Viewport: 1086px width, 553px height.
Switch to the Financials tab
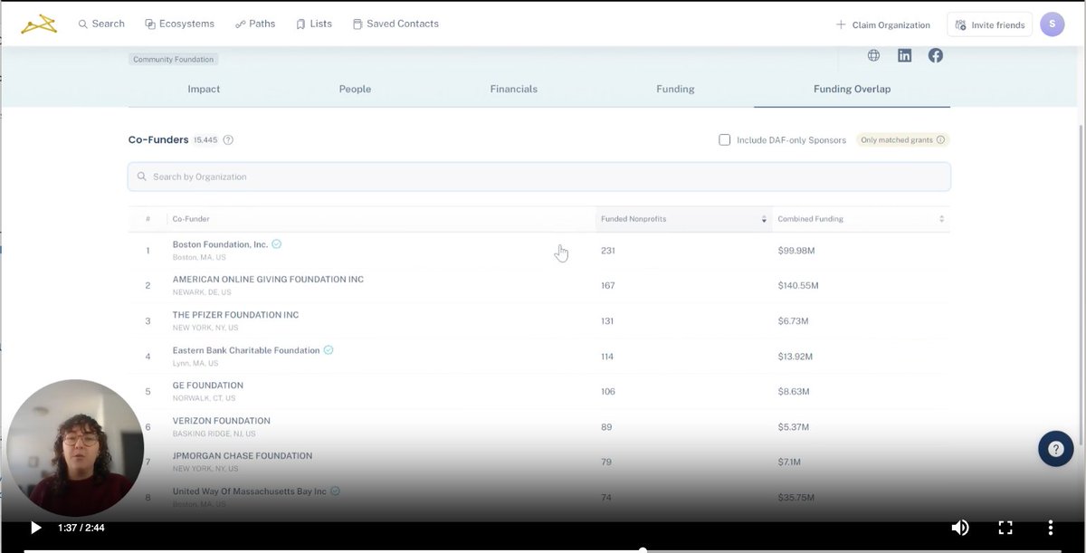[513, 89]
